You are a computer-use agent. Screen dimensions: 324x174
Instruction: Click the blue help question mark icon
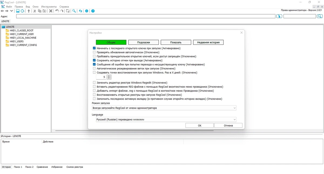[93, 11]
